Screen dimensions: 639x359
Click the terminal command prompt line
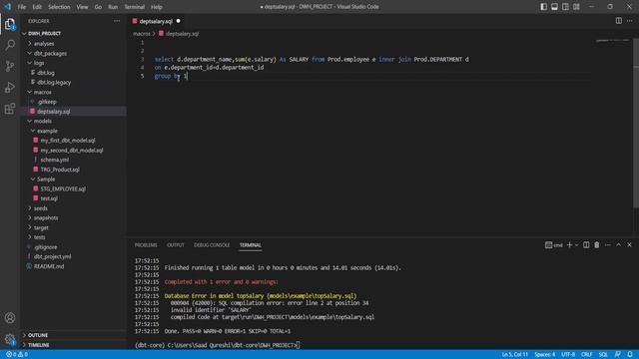(x=218, y=345)
